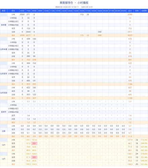Select the 货主 column header

(x=13, y=11)
